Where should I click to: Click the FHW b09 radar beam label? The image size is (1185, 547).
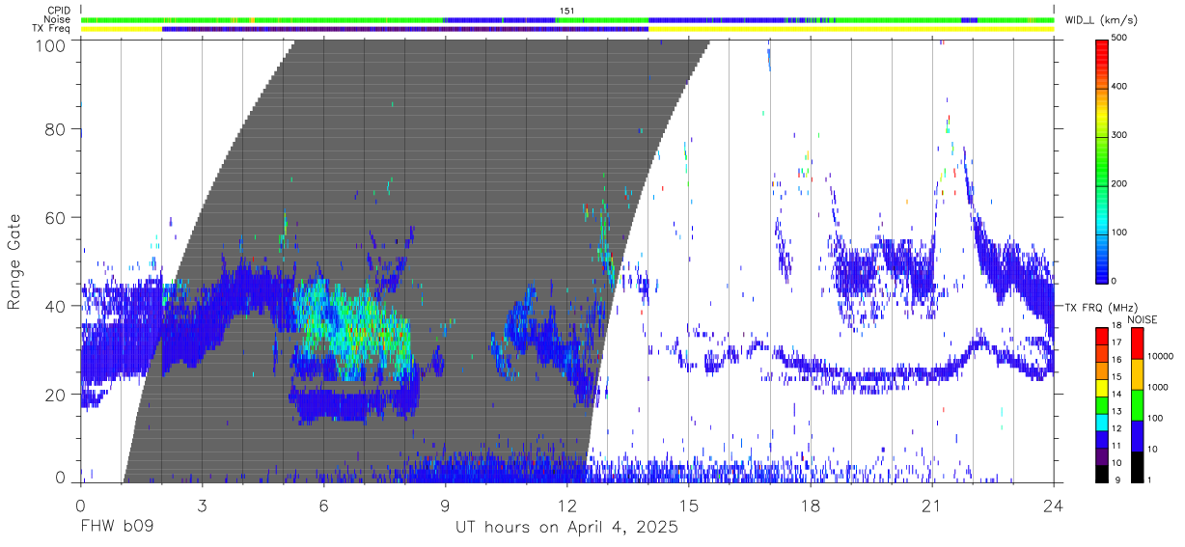116,528
